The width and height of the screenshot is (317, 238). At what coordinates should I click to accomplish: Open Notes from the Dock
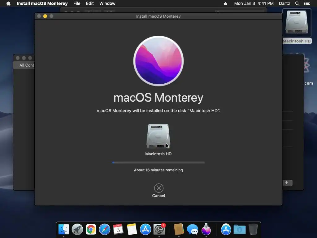[132, 230]
